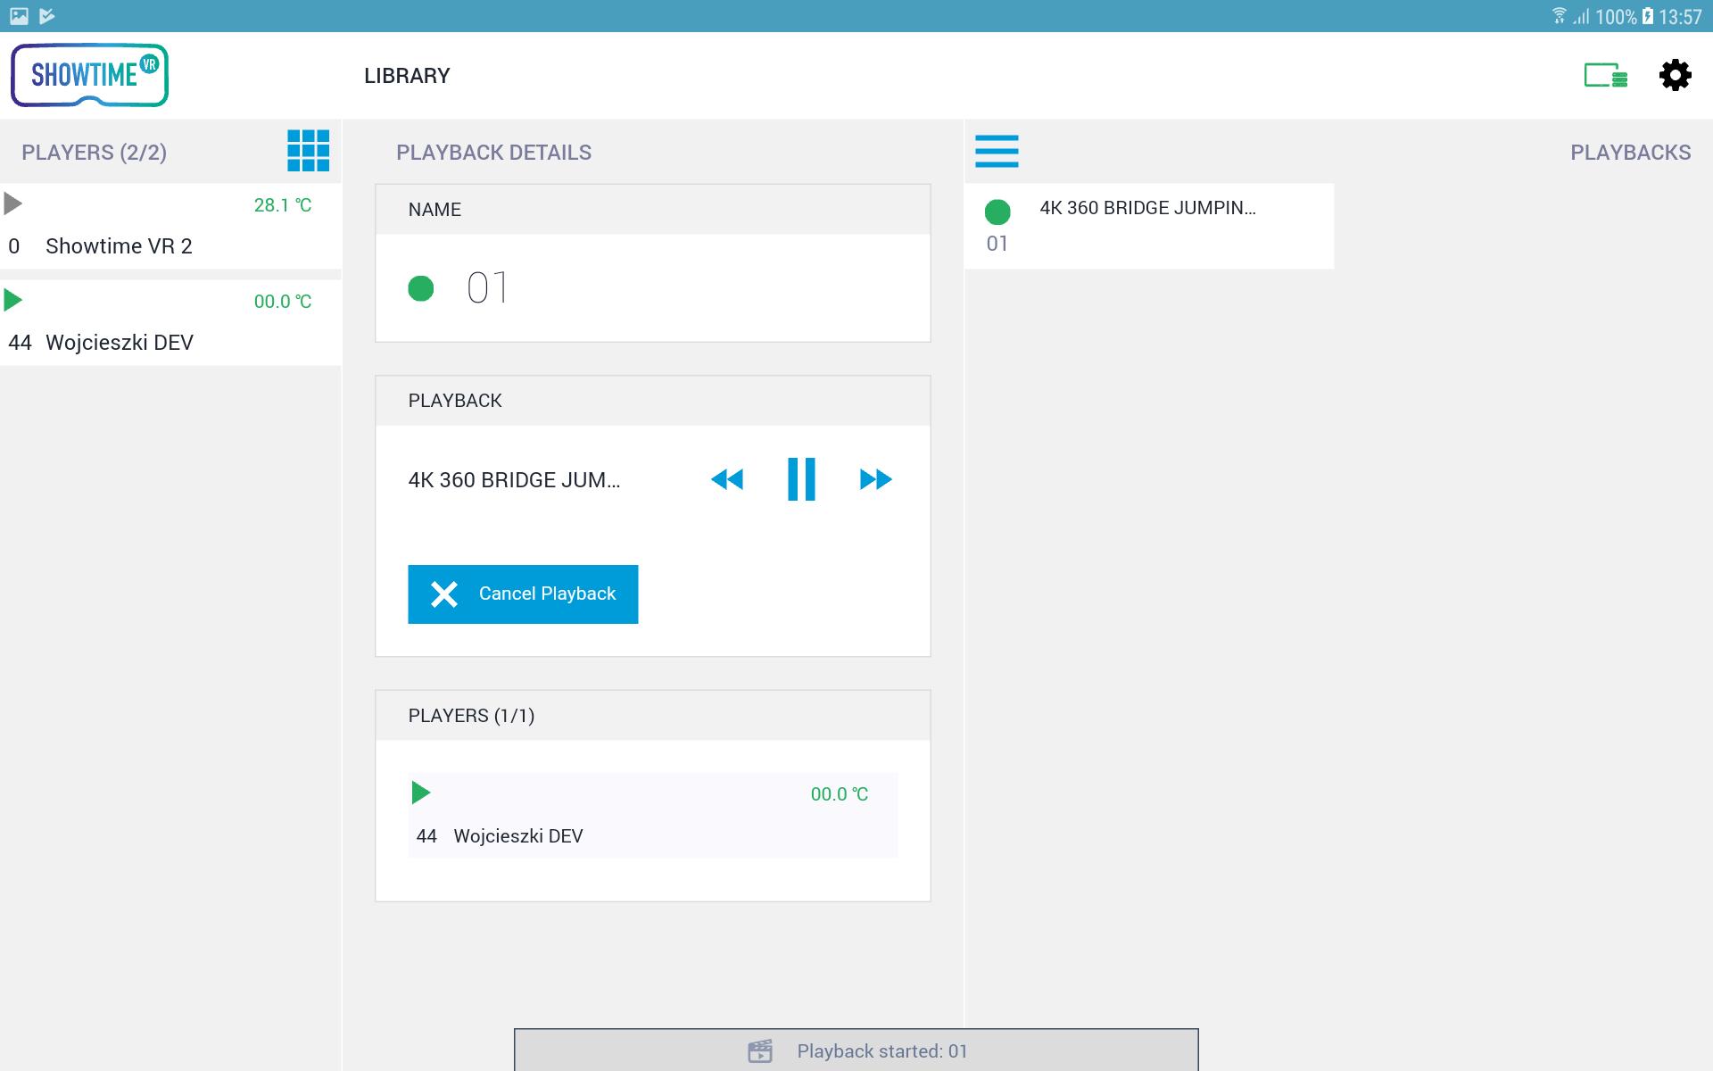
Task: Click 00.0 °C in playback players card
Action: [x=839, y=794]
